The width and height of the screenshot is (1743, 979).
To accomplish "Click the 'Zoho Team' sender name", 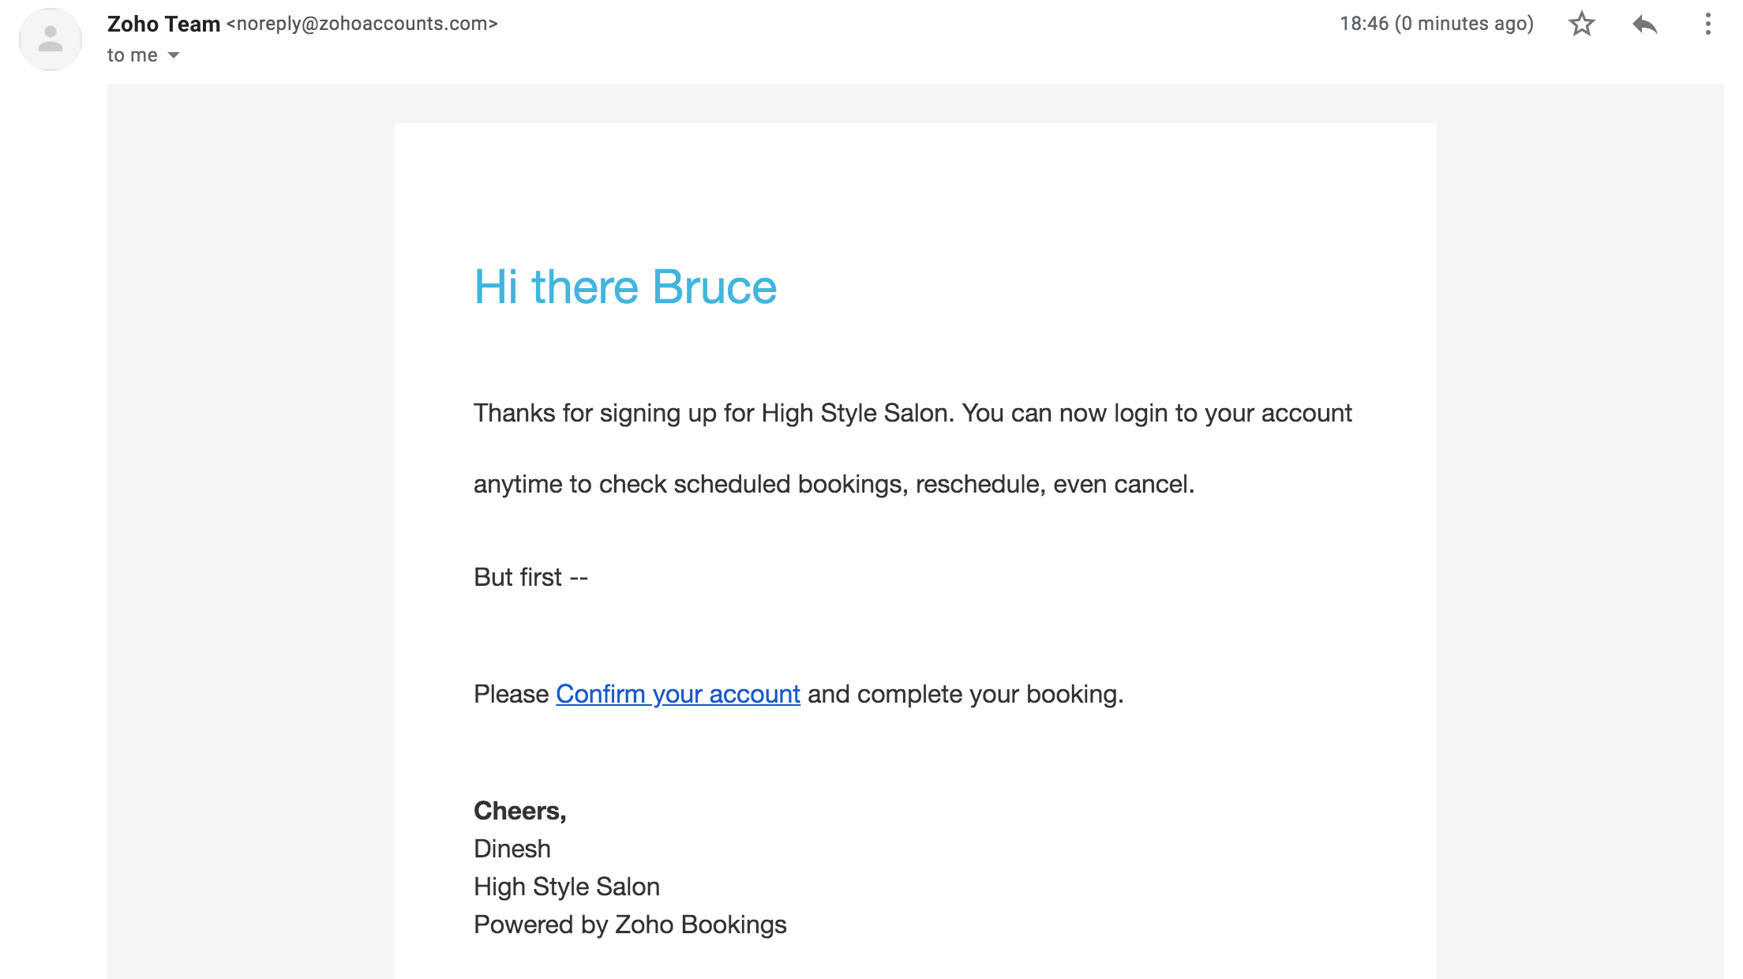I will pyautogui.click(x=163, y=24).
